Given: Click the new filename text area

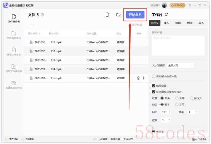Looking at the screenshot, I should point(178,45).
